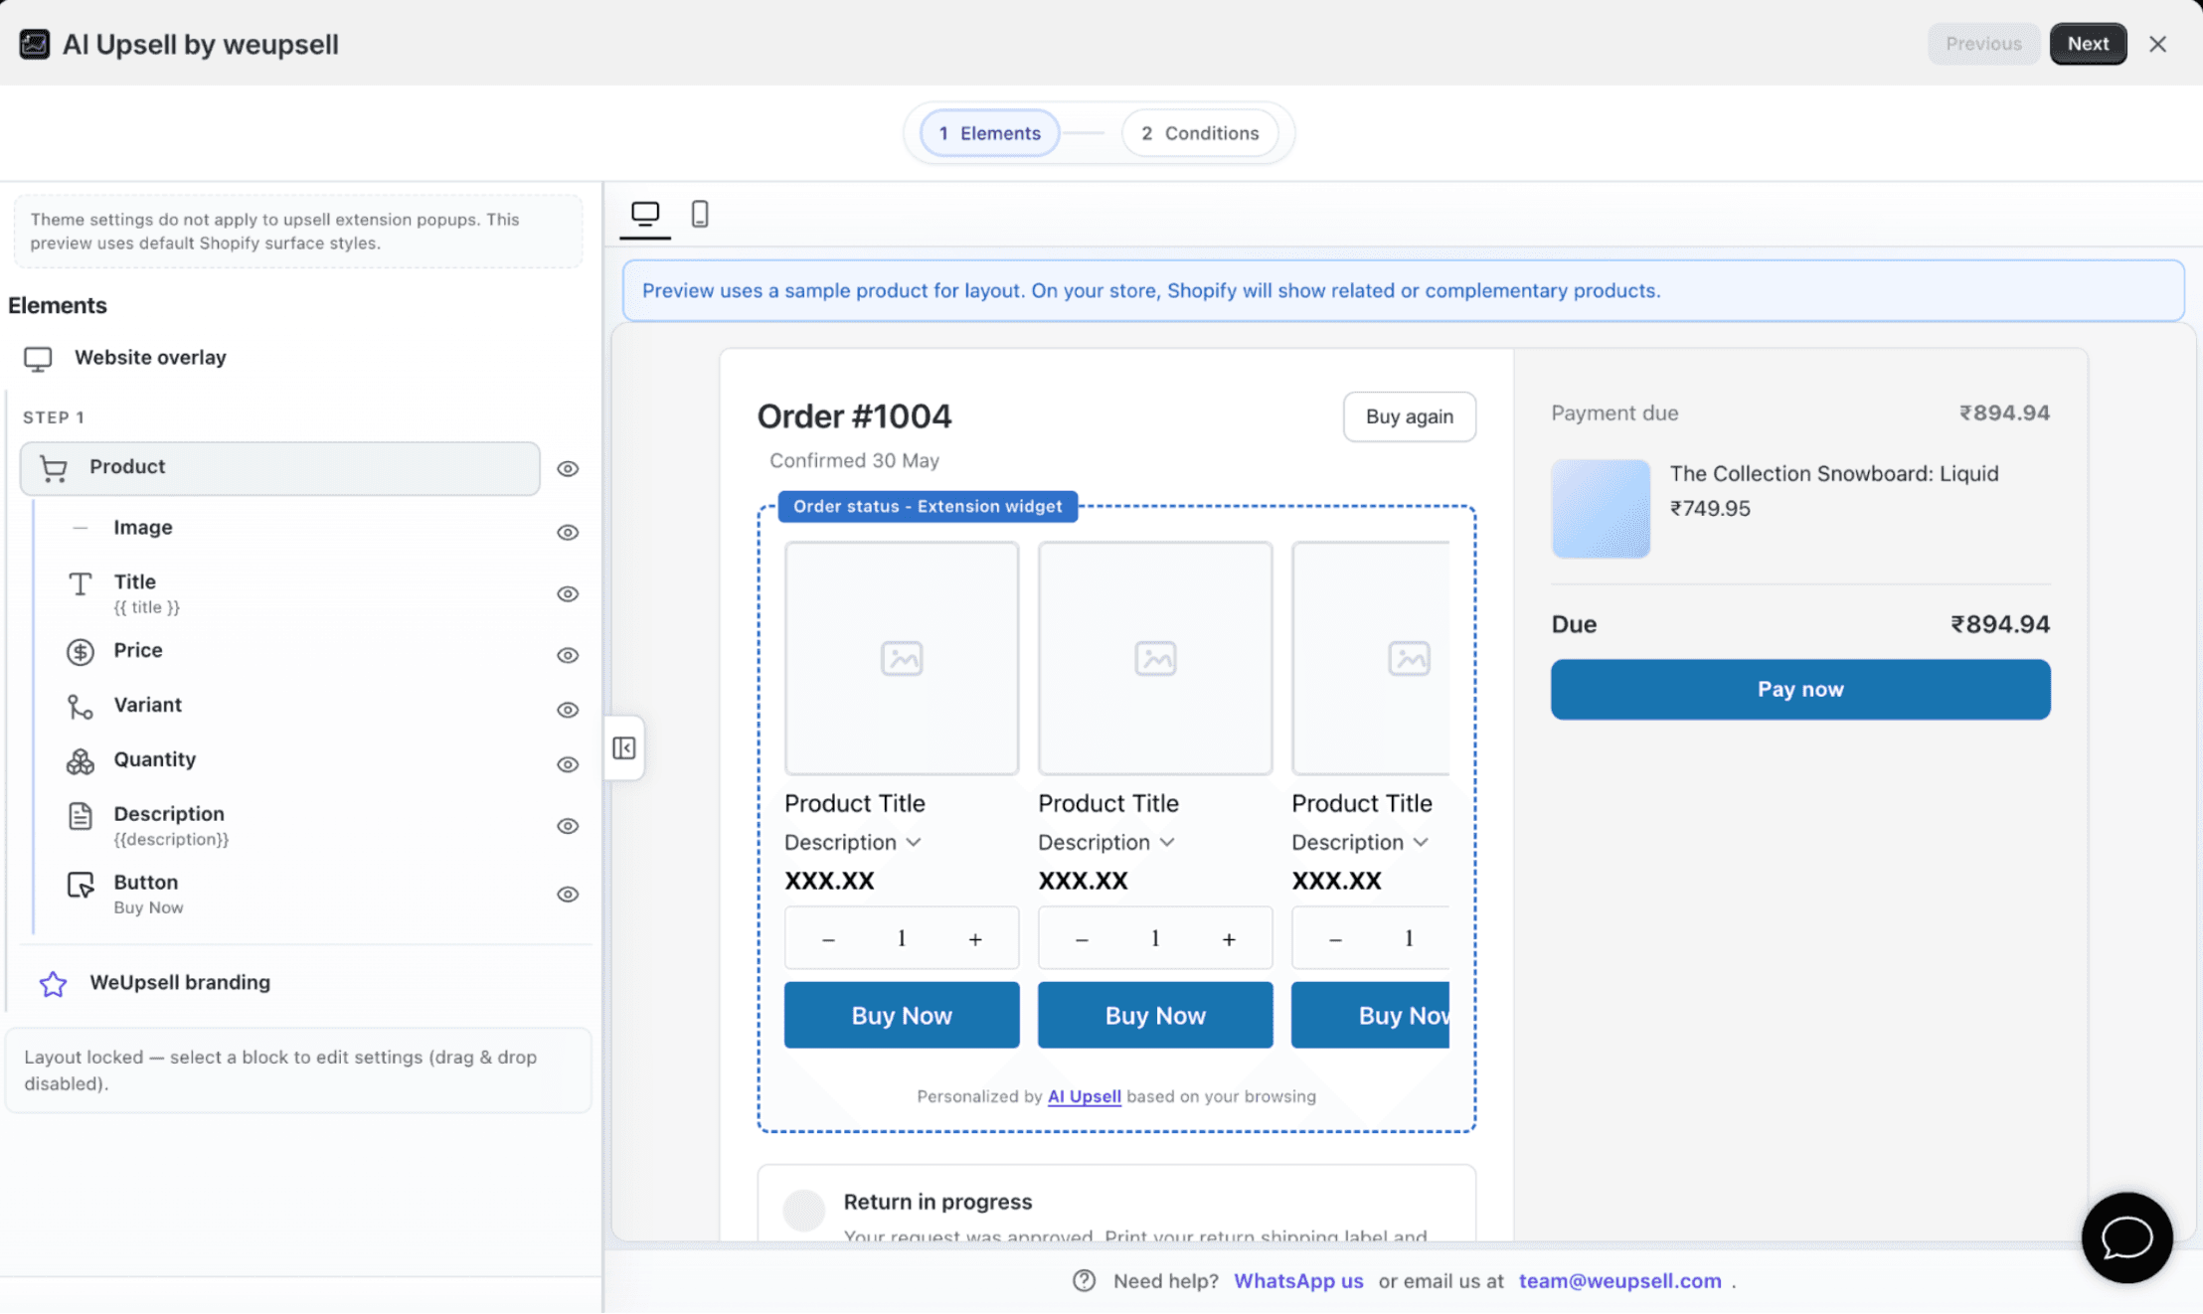The width and height of the screenshot is (2203, 1314).
Task: Click the WeUpsell branding star icon
Action: tap(53, 984)
